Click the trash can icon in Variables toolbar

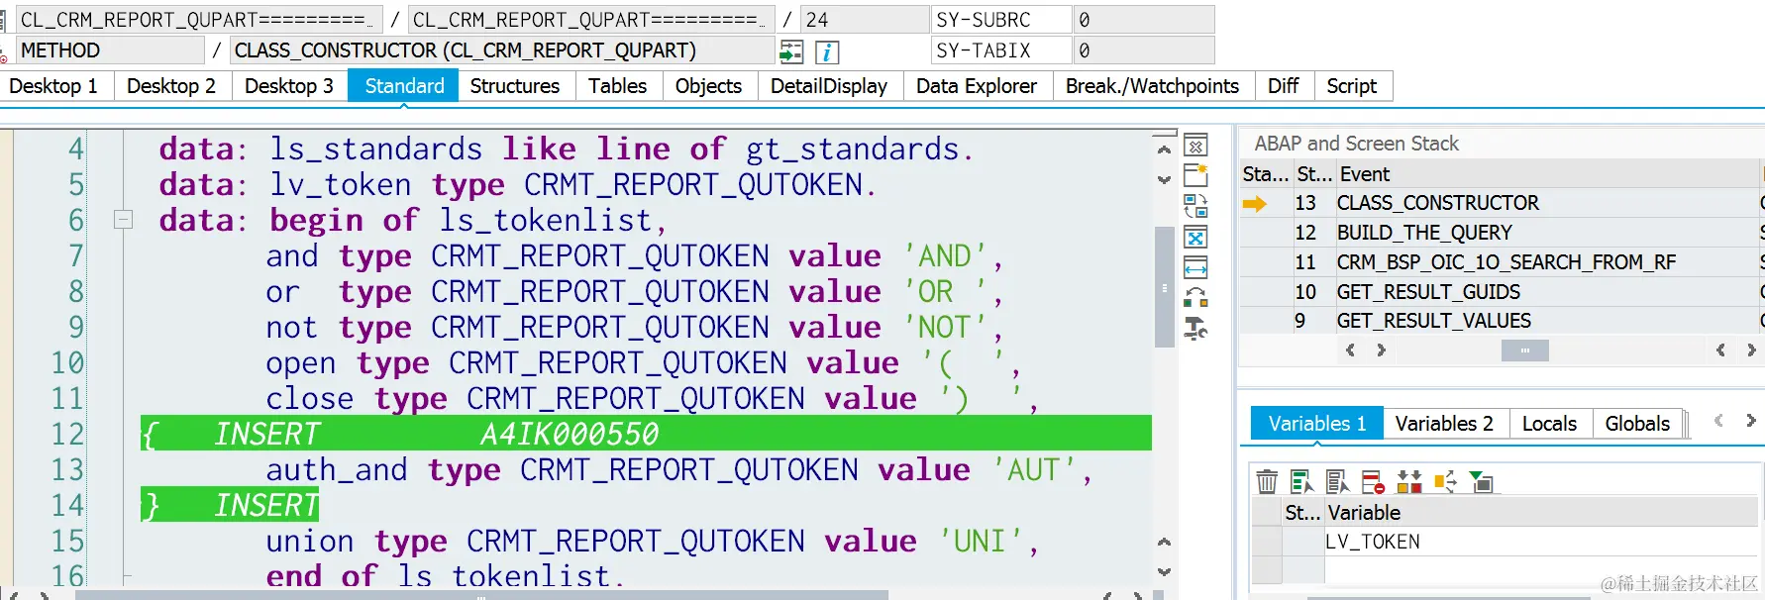coord(1267,482)
